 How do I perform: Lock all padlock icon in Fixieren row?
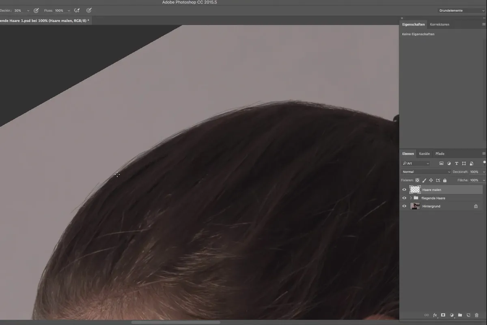coord(445,180)
